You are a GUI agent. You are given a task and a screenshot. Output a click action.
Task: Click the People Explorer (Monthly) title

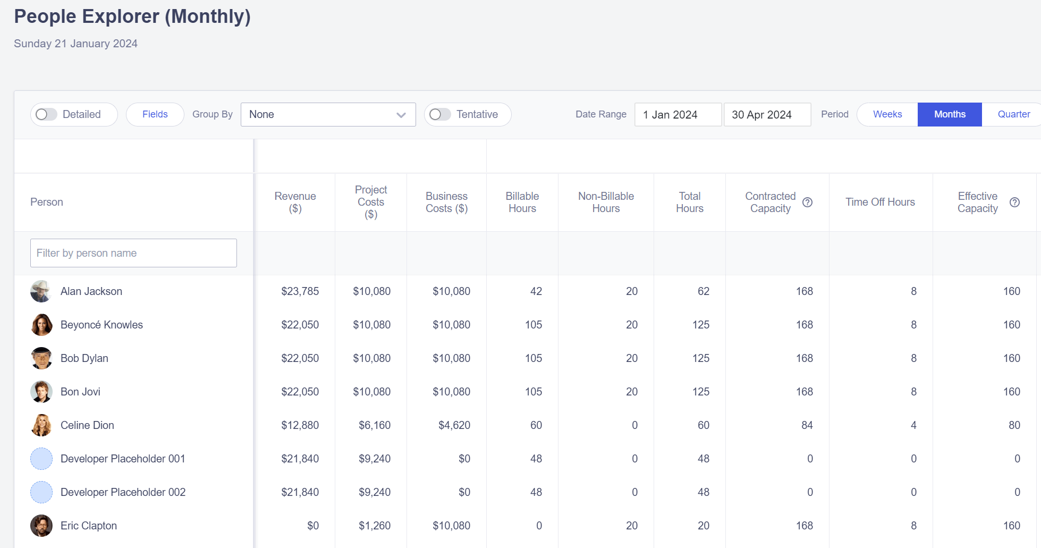point(132,16)
